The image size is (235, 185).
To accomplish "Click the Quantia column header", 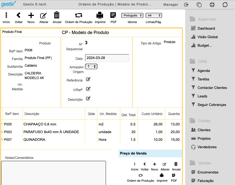I will pyautogui.click(x=174, y=114).
